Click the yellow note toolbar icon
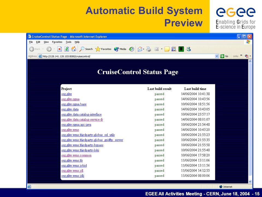Viewport: 262px width, 197px height. click(167, 49)
